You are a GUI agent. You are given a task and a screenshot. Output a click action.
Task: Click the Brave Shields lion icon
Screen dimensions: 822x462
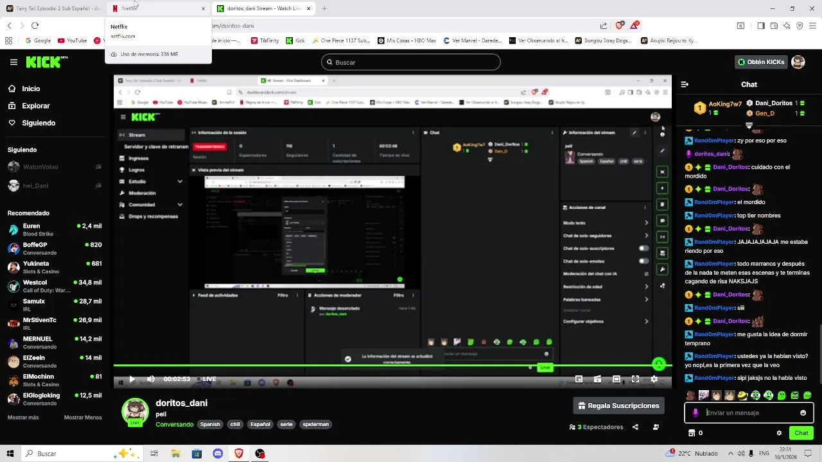tap(619, 26)
